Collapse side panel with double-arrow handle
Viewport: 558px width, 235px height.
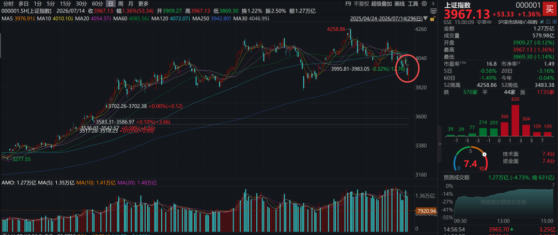click(439, 144)
